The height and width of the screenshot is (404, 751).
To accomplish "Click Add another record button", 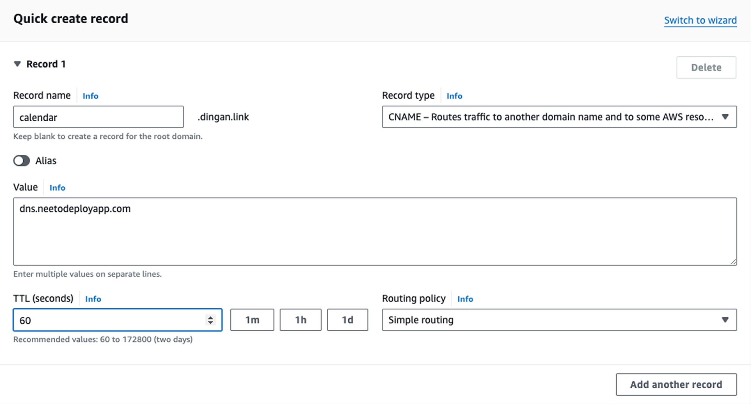I will pyautogui.click(x=676, y=385).
